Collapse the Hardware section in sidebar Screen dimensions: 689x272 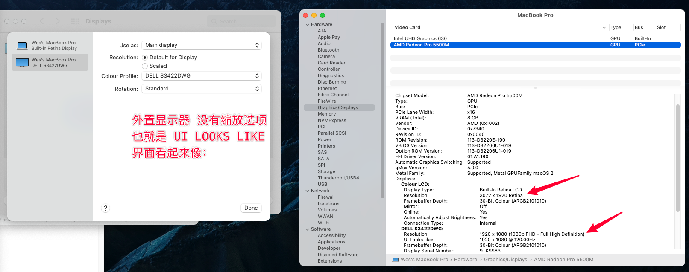coord(308,25)
